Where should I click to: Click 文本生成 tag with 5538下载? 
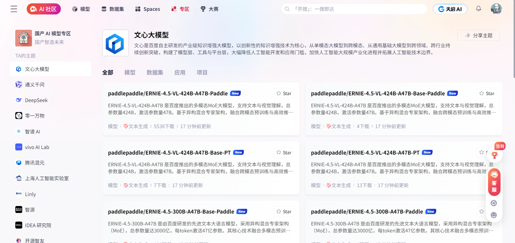click(x=136, y=127)
